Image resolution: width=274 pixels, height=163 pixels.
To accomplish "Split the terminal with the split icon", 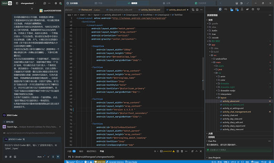I will click(178, 151).
